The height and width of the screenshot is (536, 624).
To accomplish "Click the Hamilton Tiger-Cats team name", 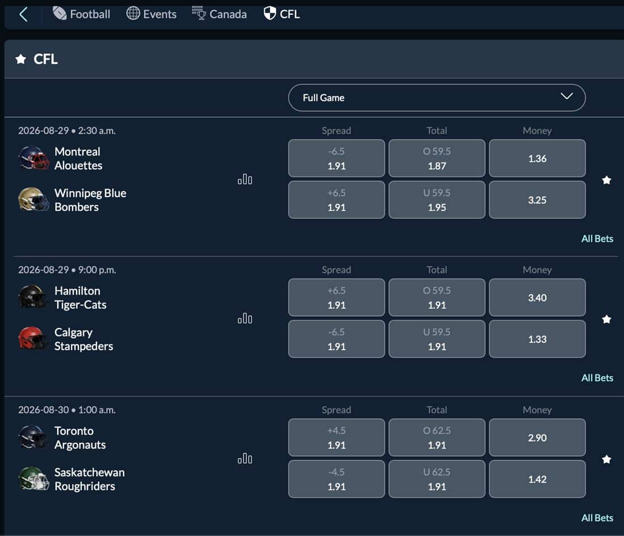I will pos(81,297).
